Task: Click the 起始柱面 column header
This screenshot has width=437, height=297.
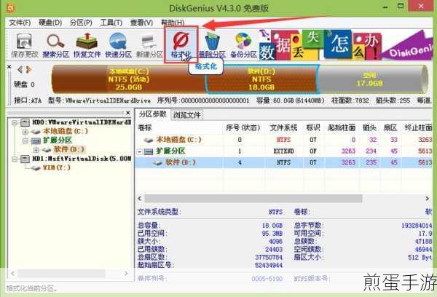Action: 342,128
